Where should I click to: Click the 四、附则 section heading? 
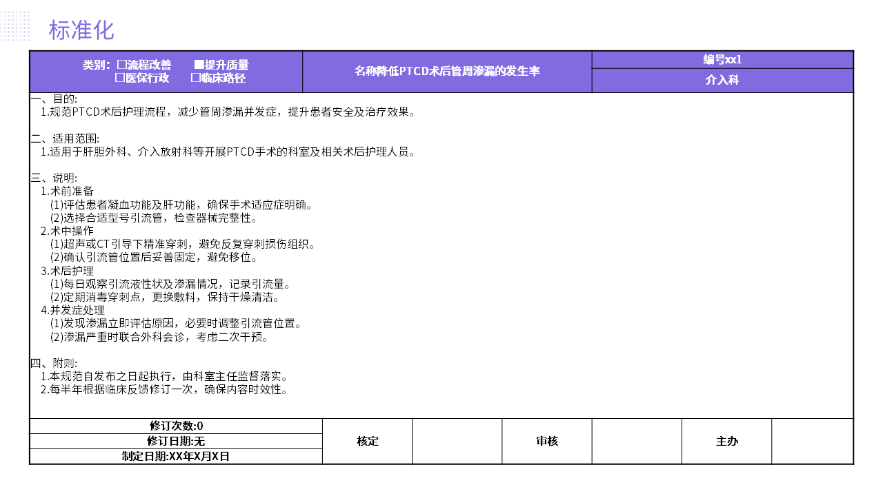point(54,363)
